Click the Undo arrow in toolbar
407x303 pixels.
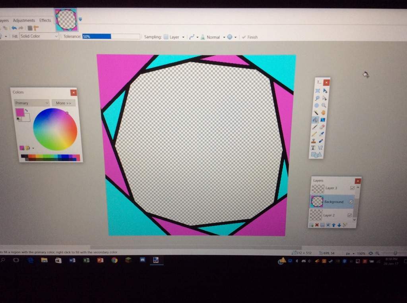pyautogui.click(x=14, y=28)
